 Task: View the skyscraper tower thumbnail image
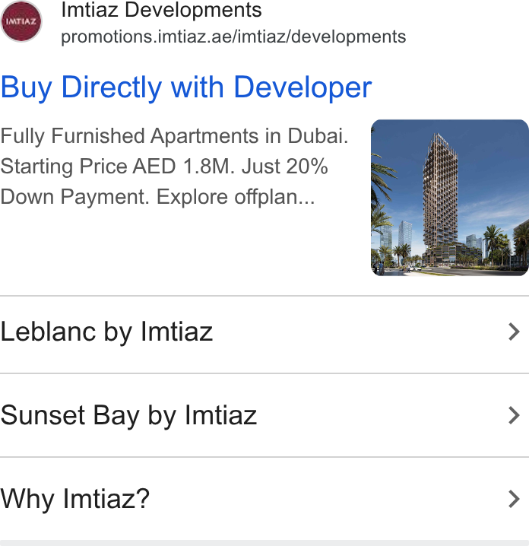click(450, 198)
